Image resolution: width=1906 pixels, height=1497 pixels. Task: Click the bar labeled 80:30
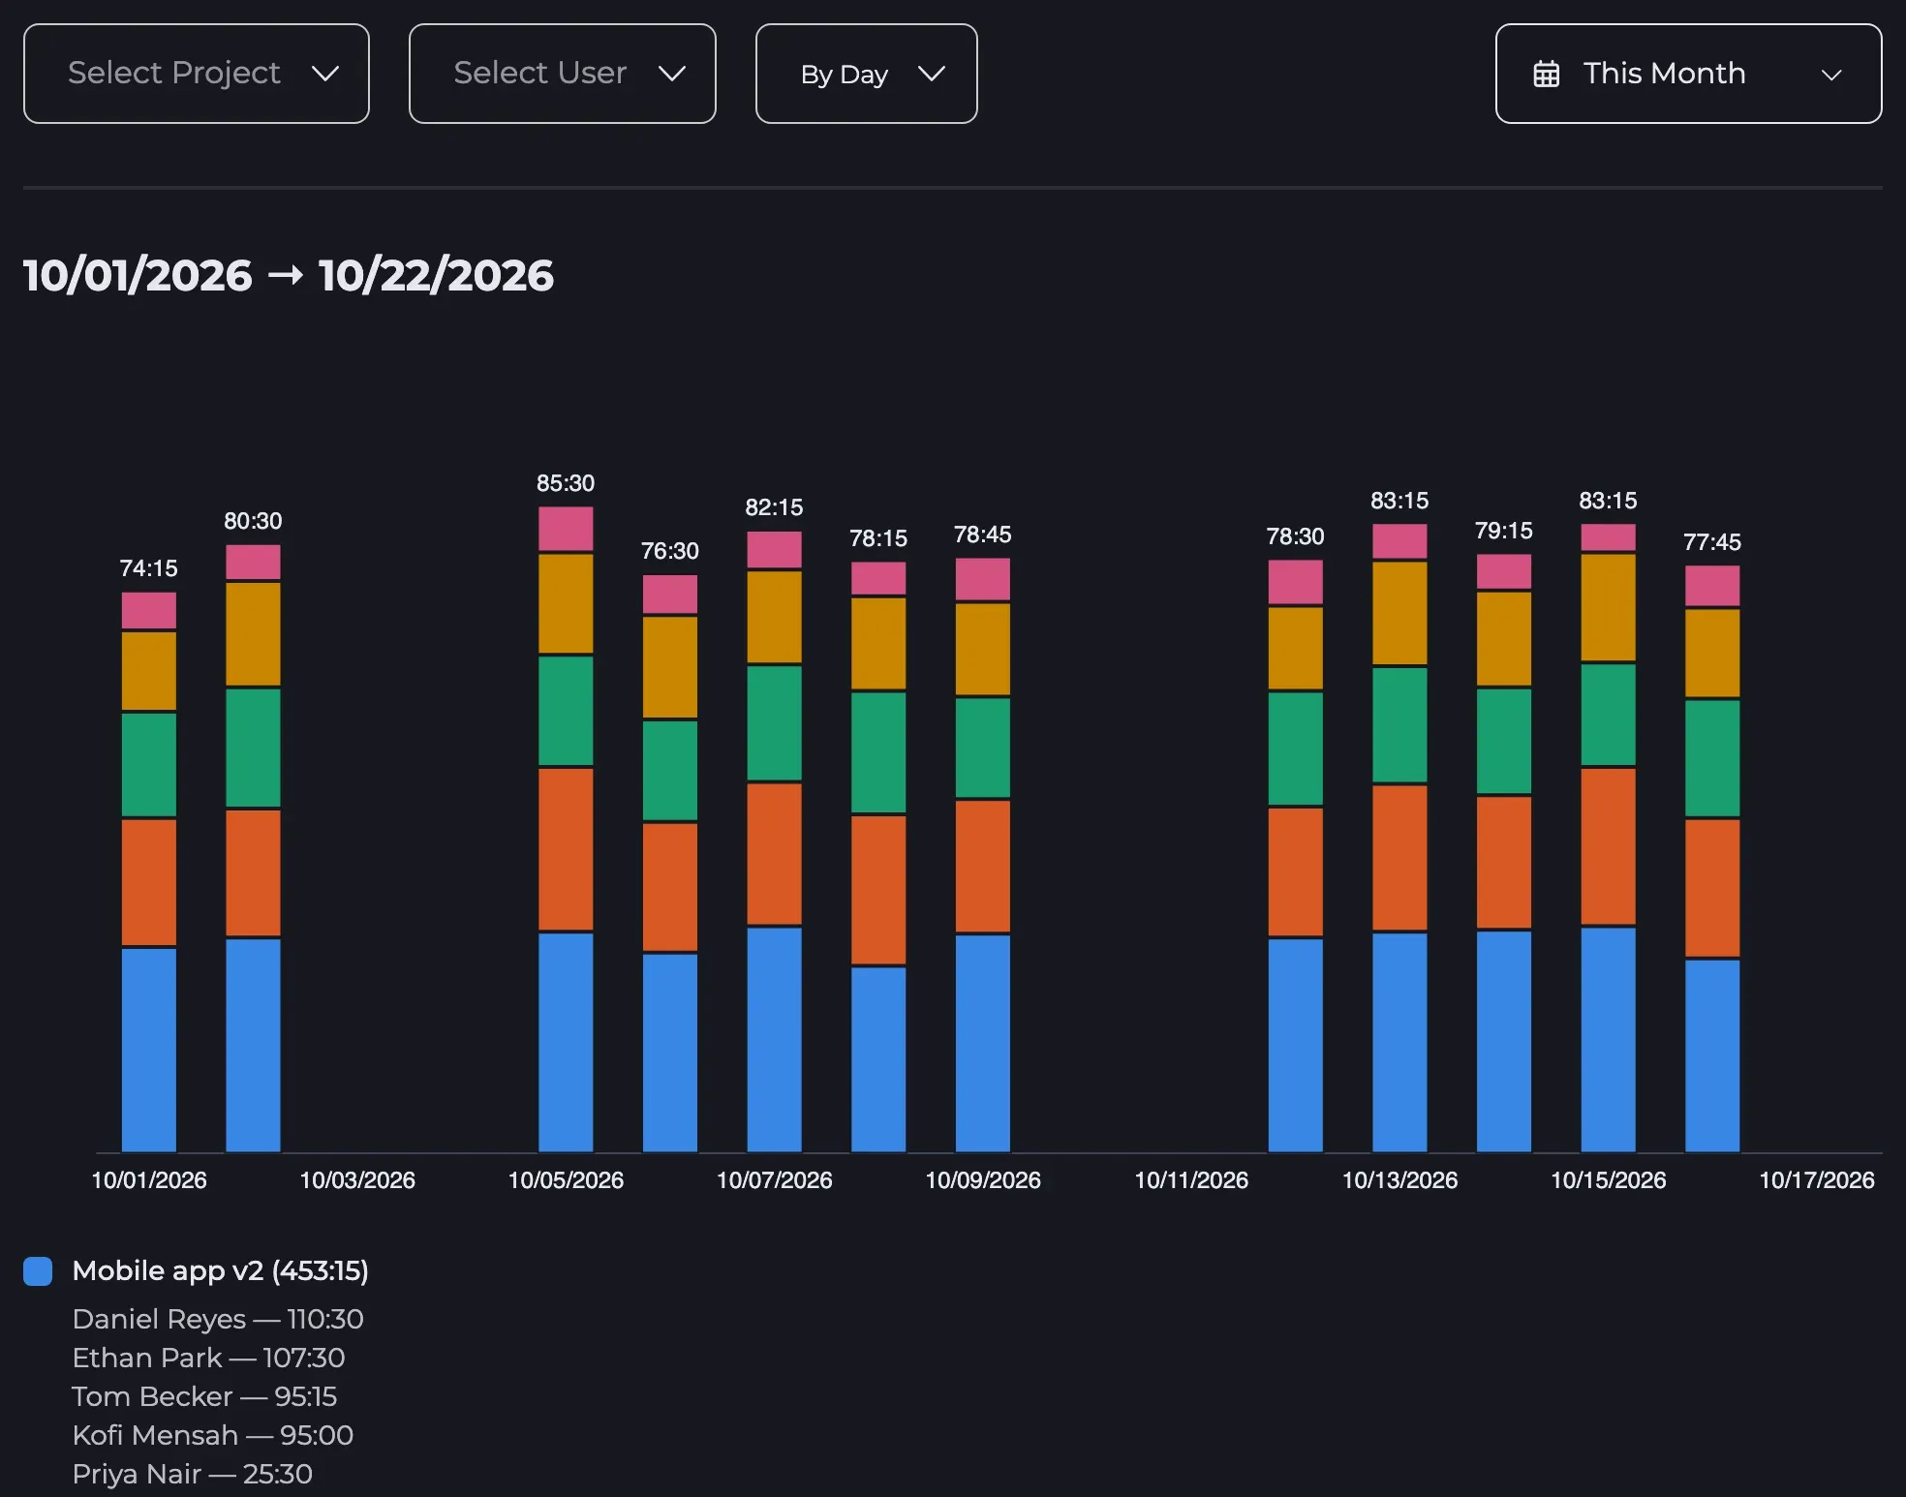click(254, 848)
